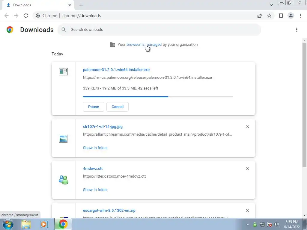Open the Windows Start menu

(8, 224)
